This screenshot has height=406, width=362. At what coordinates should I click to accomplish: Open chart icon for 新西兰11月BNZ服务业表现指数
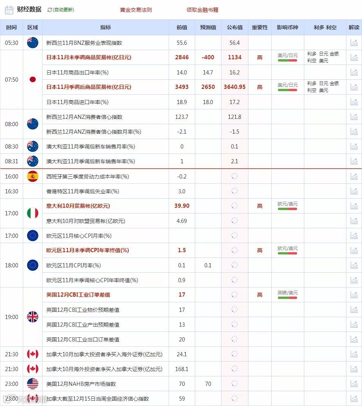(354, 43)
